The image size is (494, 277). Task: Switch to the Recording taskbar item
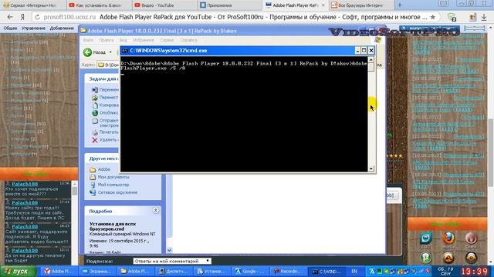pos(289,272)
